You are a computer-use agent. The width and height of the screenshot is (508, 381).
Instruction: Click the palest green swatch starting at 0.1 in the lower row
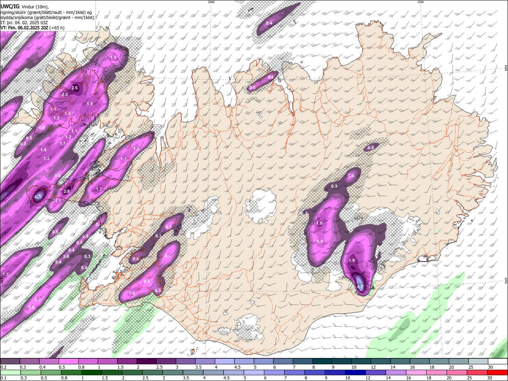10,373
